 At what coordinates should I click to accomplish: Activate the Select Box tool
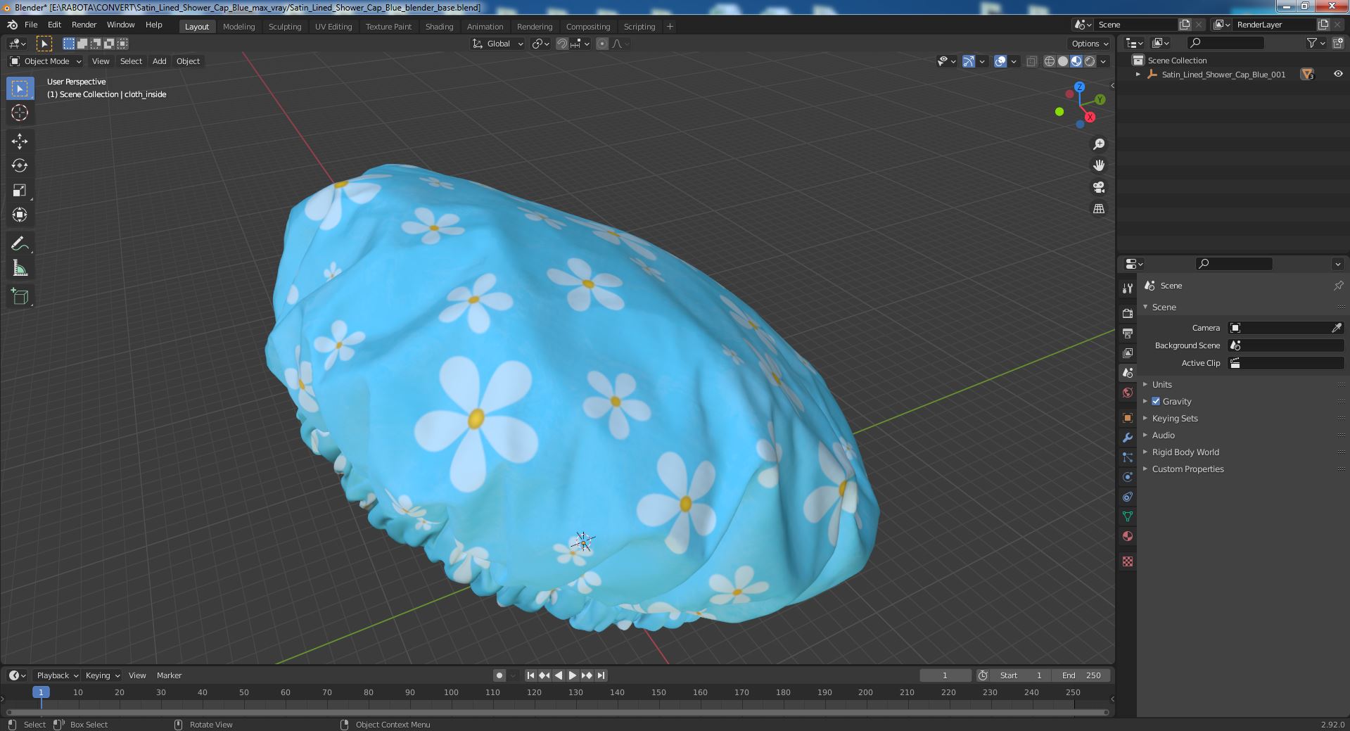point(20,88)
